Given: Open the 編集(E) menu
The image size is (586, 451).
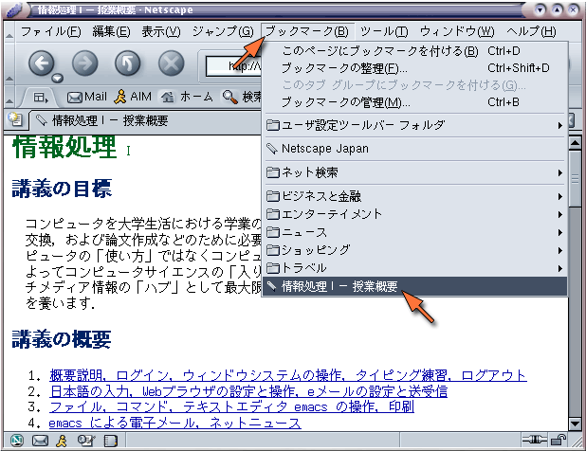Looking at the screenshot, I should point(111,31).
